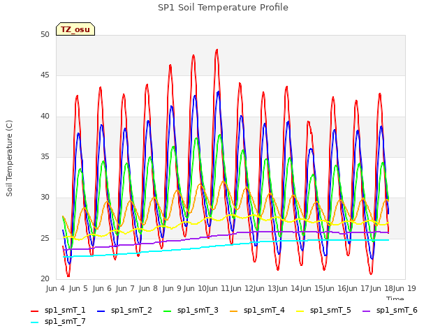
Task: Click the y-axis tick label 20
Action: 45,278
